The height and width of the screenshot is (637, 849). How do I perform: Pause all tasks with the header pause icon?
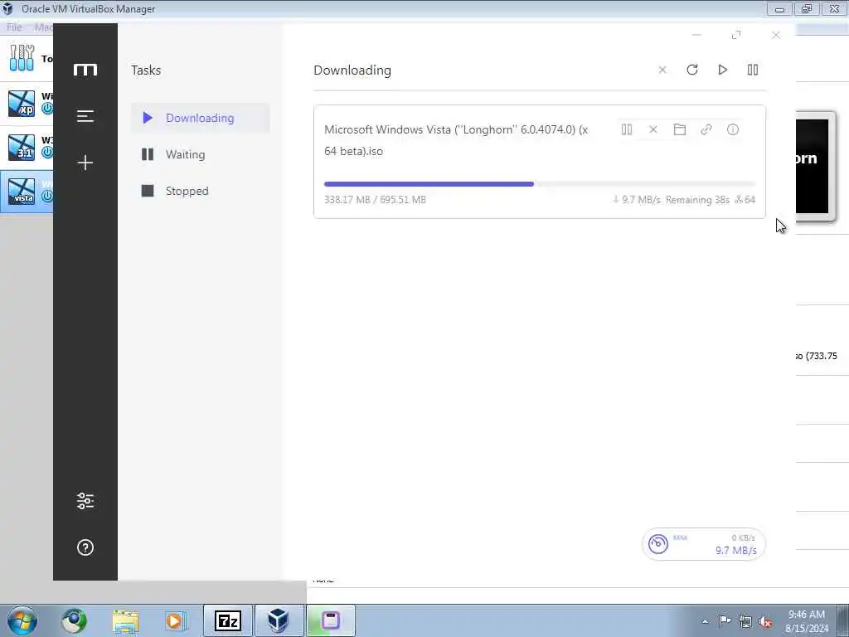click(753, 70)
